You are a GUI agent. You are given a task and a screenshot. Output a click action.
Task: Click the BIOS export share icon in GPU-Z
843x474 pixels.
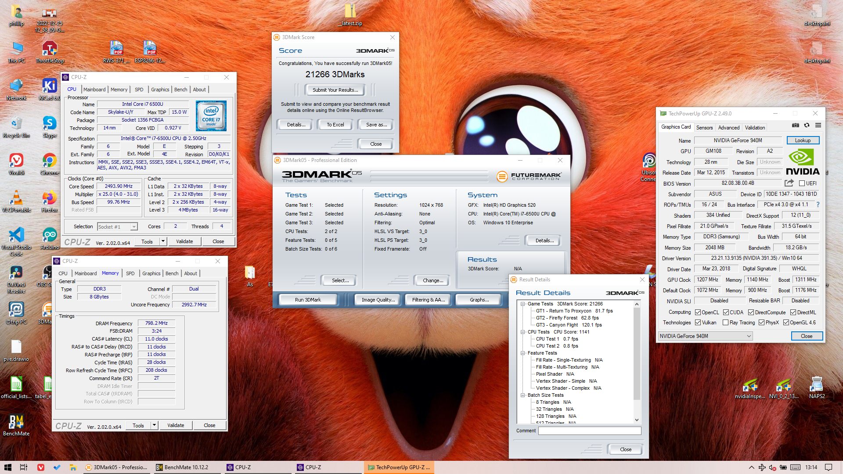789,183
